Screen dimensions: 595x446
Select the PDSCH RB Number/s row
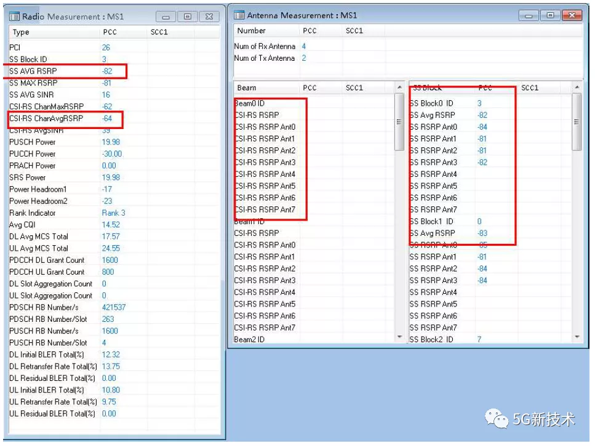tap(114, 307)
